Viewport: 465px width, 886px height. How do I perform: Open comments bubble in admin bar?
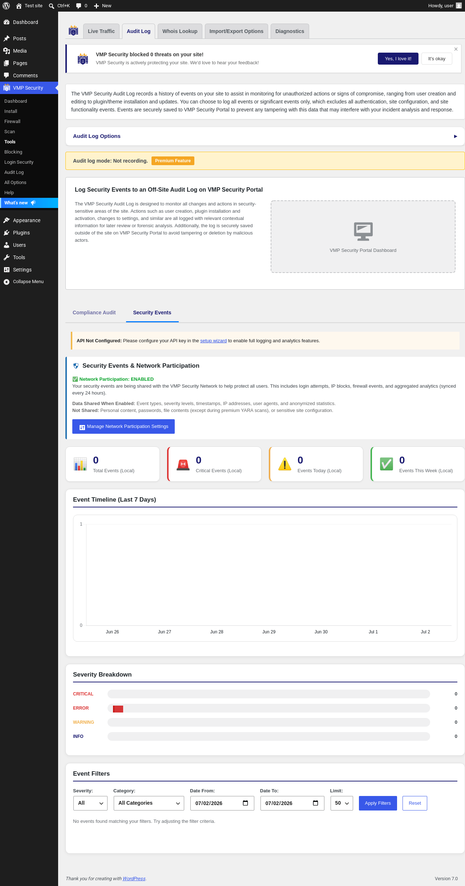(78, 6)
